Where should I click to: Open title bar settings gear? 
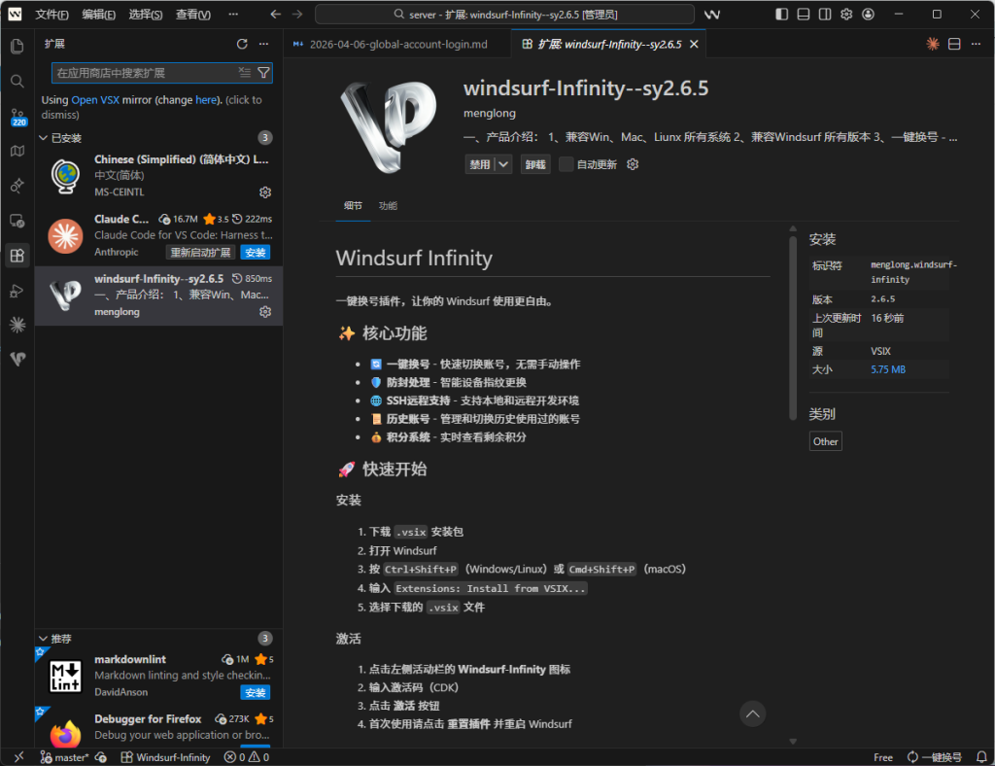click(846, 14)
